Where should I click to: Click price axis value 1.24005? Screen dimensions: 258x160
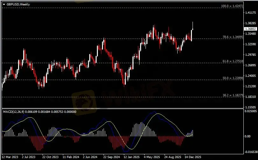coord(251,76)
